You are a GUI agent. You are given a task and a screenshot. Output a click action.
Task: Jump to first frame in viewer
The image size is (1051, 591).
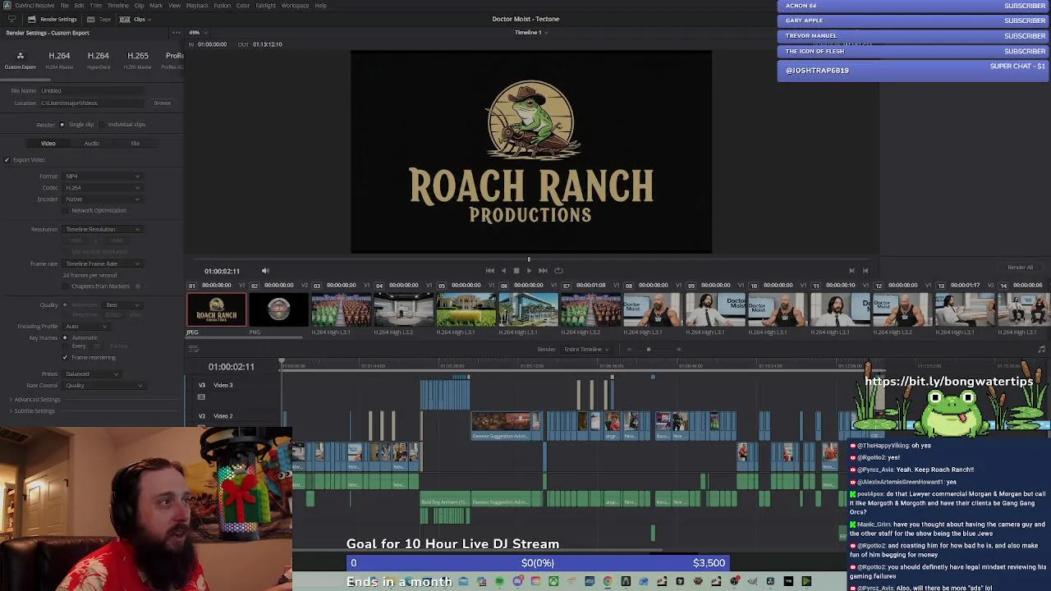coord(490,271)
